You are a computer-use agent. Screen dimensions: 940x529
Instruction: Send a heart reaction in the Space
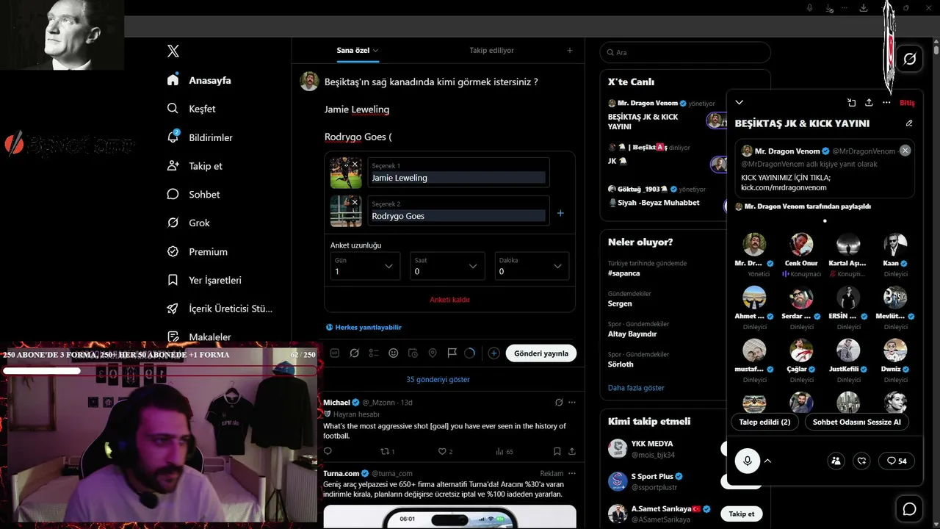(862, 461)
